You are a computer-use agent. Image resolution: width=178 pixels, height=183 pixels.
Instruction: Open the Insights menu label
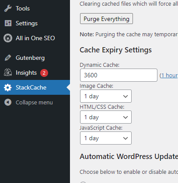tap(26, 73)
